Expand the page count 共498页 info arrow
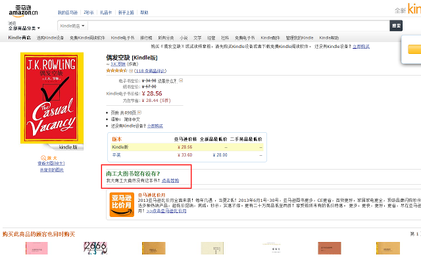This screenshot has height=263, width=421. [139, 112]
